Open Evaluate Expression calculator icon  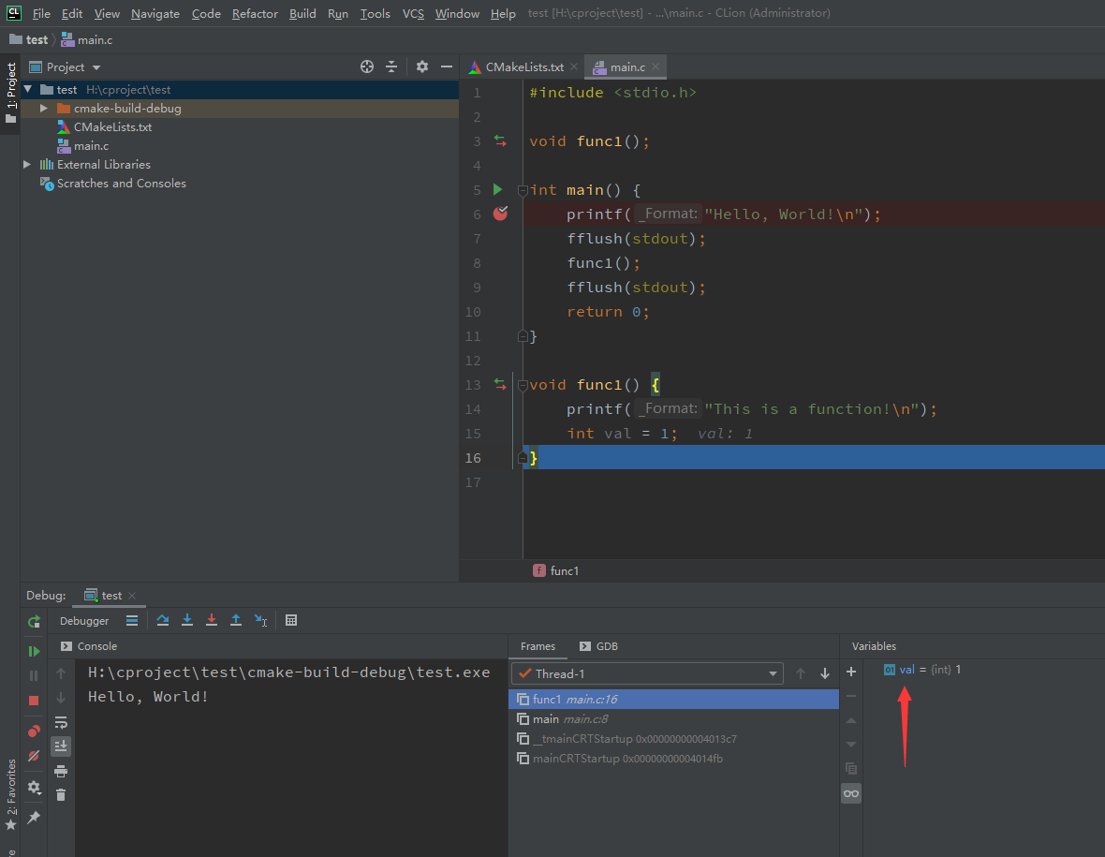pyautogui.click(x=291, y=620)
